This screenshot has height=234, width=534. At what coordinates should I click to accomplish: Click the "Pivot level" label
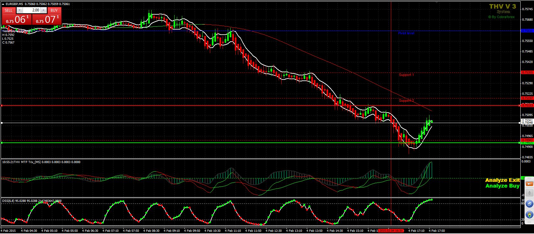point(406,33)
